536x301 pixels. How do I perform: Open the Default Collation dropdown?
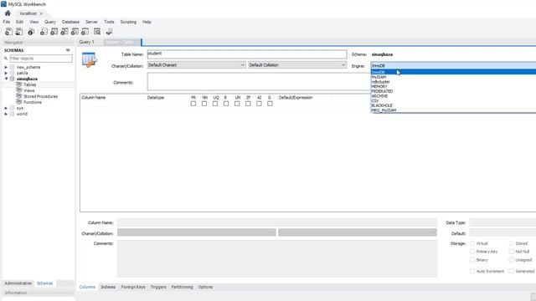tap(297, 65)
